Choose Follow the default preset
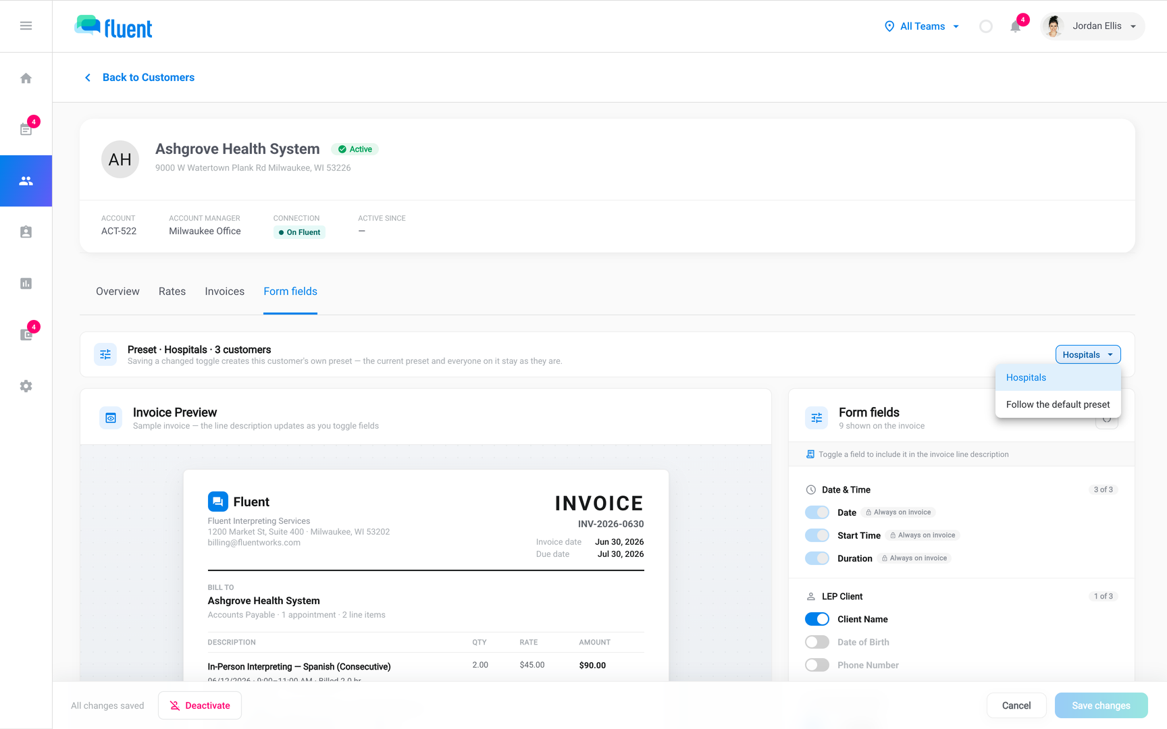Viewport: 1167px width, 729px height. 1058,404
